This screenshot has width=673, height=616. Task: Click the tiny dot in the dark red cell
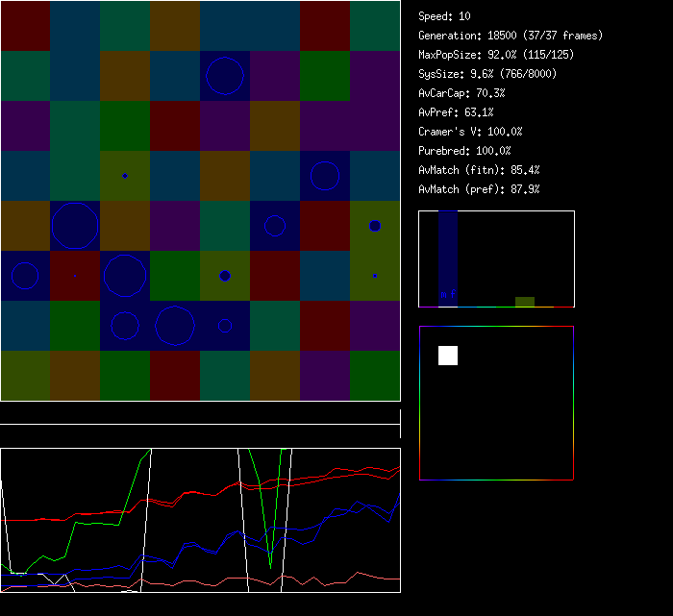coord(75,276)
